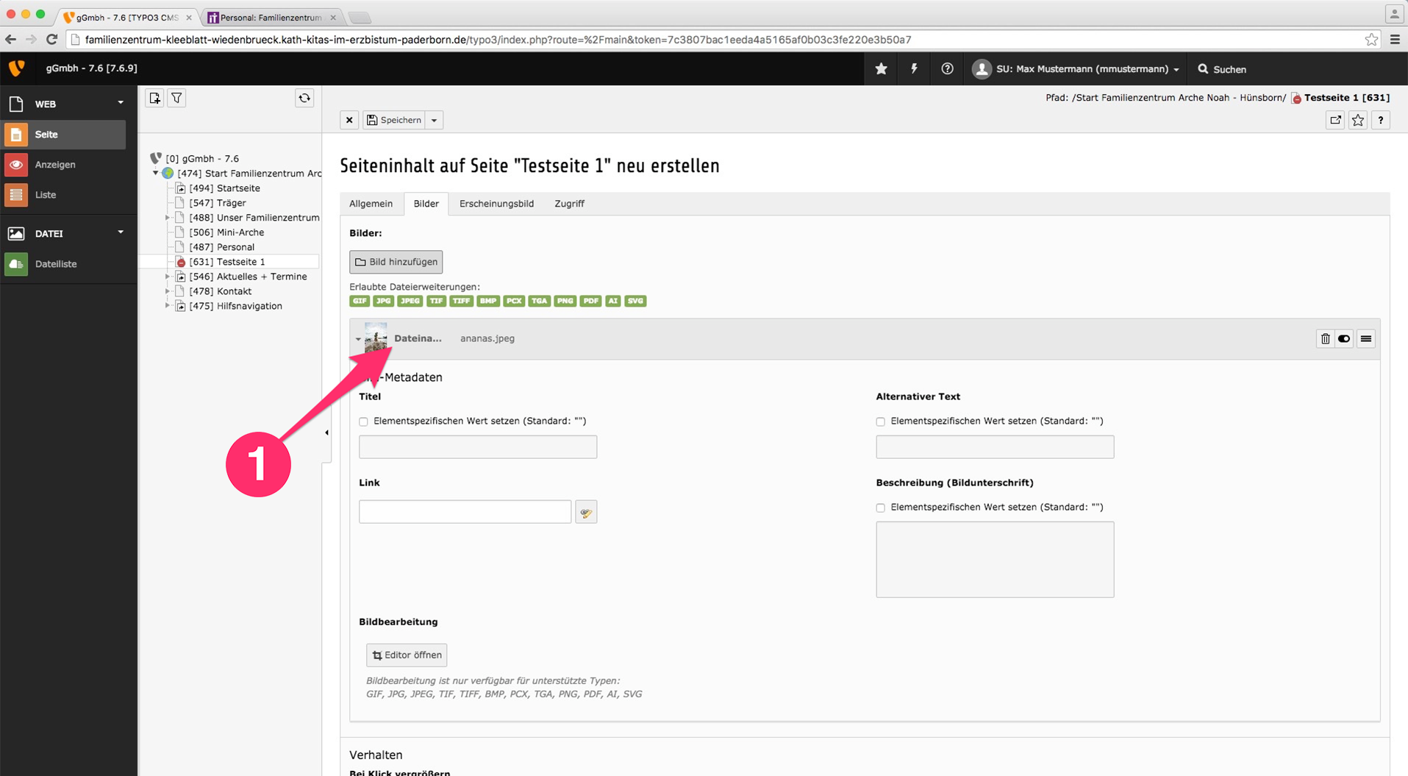Switch to the Erscheinungsbild tab

(x=496, y=204)
